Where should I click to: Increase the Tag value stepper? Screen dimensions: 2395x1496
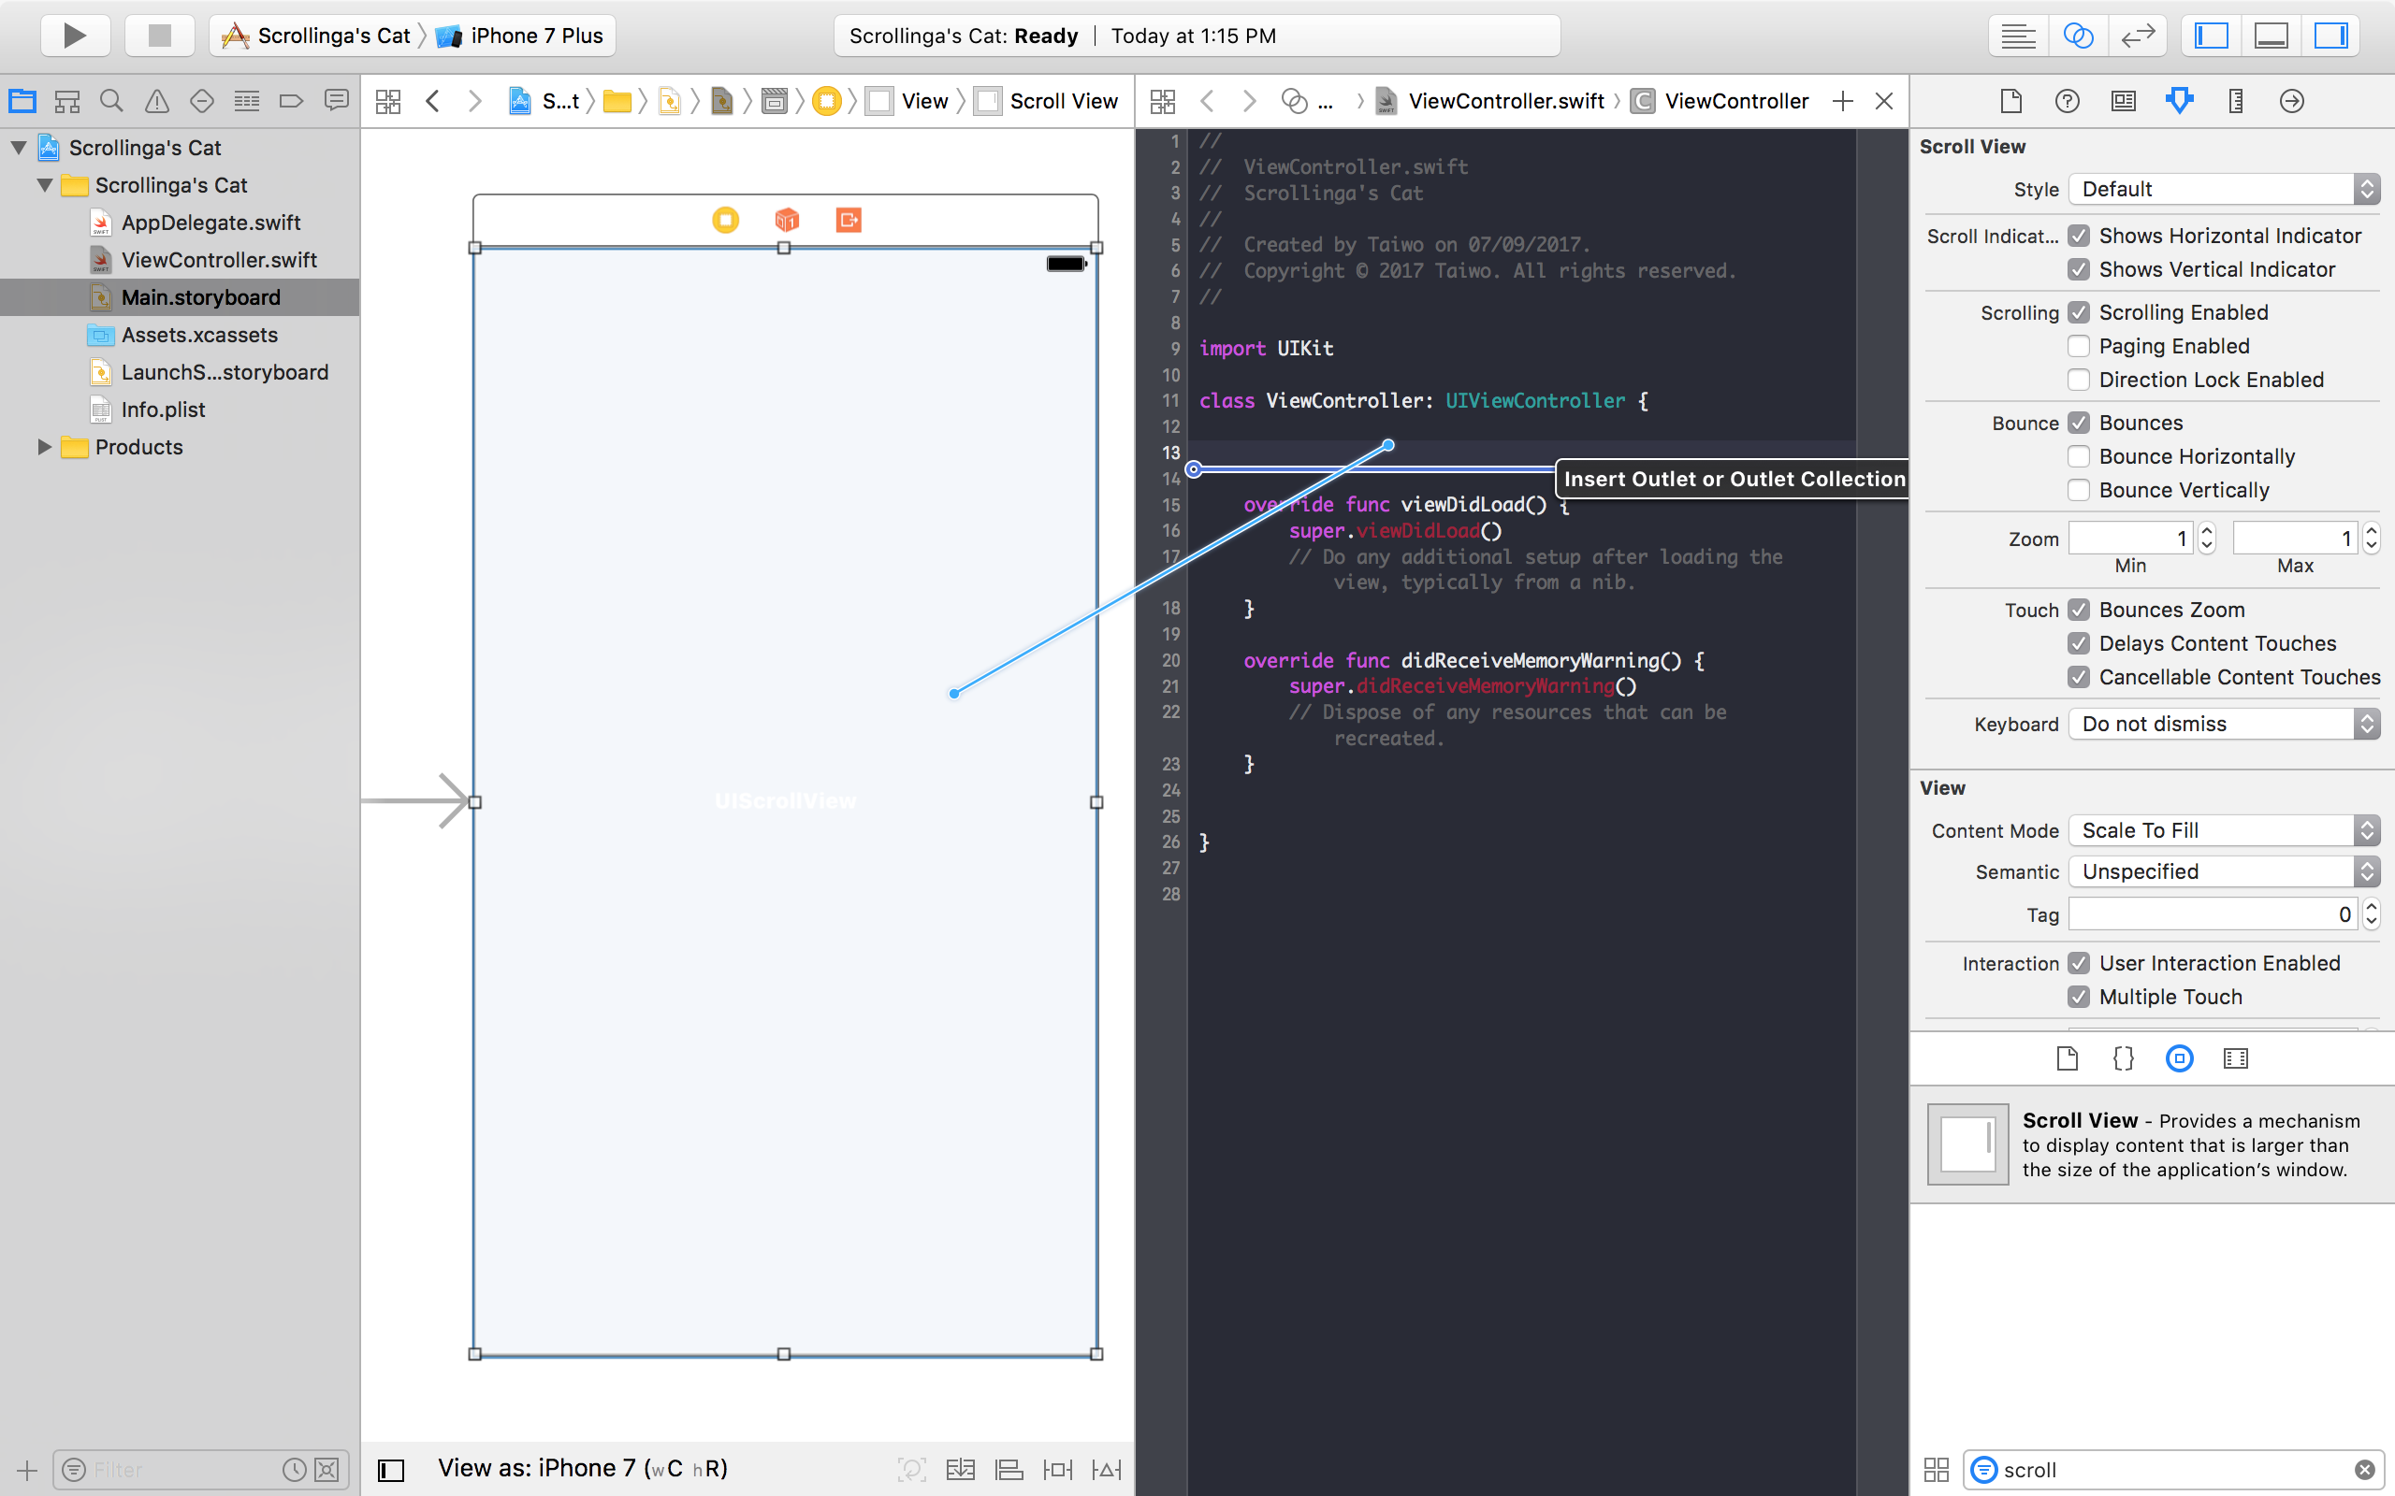click(2372, 907)
